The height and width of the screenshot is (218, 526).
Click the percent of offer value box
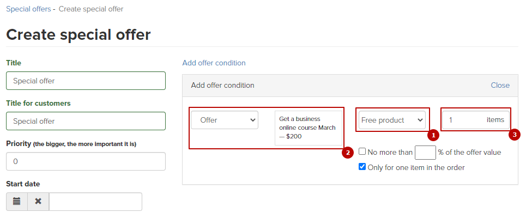(x=425, y=152)
